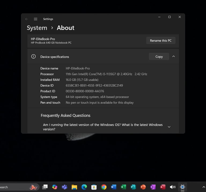Click the Device specifications info icon
The width and height of the screenshot is (206, 192).
34,56
